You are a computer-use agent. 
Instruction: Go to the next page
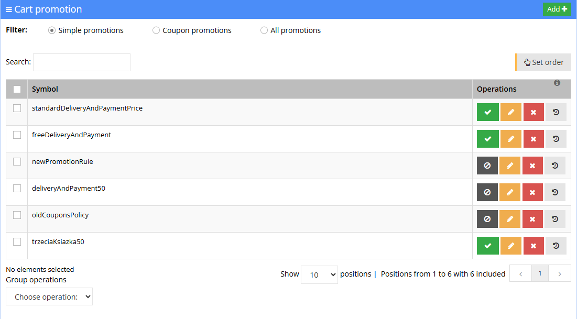click(559, 273)
